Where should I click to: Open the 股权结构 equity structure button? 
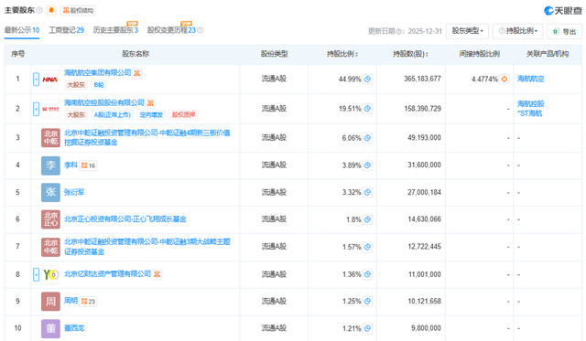pos(78,10)
